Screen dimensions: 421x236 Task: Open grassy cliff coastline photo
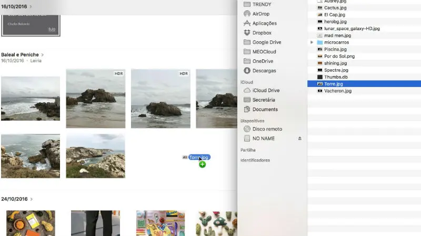96,156
